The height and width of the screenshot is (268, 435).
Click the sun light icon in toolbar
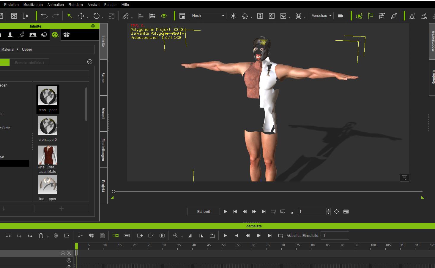[x=233, y=16]
